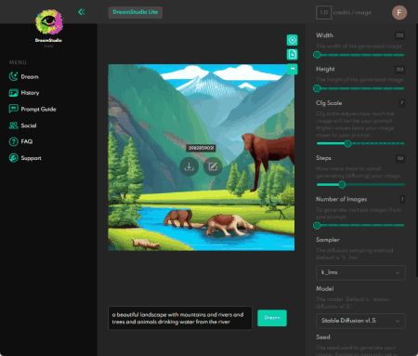Viewport: 418px width, 356px height.
Task: Click the Prompt Guide quote bubble icon
Action: 13,109
